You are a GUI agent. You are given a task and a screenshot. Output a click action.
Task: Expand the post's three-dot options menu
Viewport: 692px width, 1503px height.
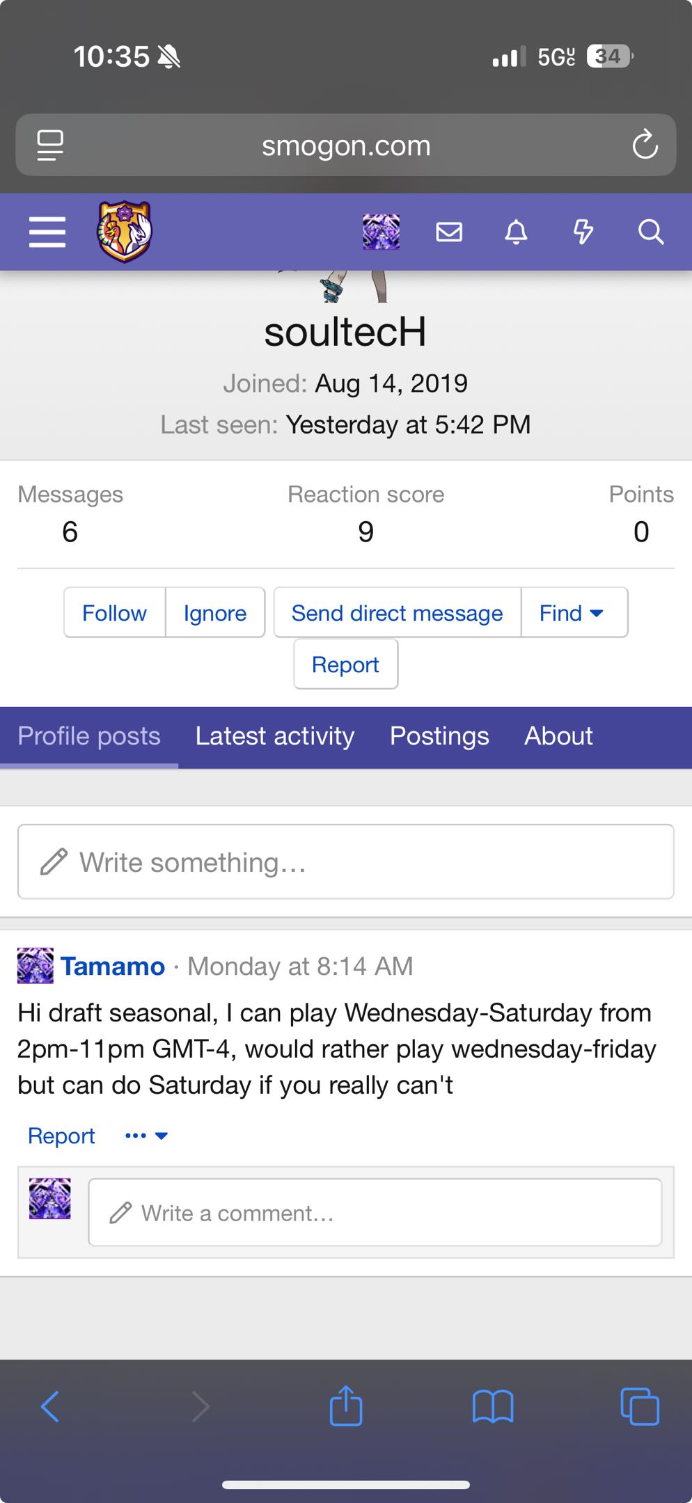tap(146, 1136)
